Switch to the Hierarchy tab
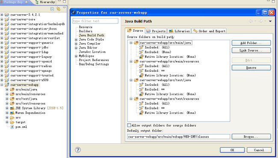 45,2
